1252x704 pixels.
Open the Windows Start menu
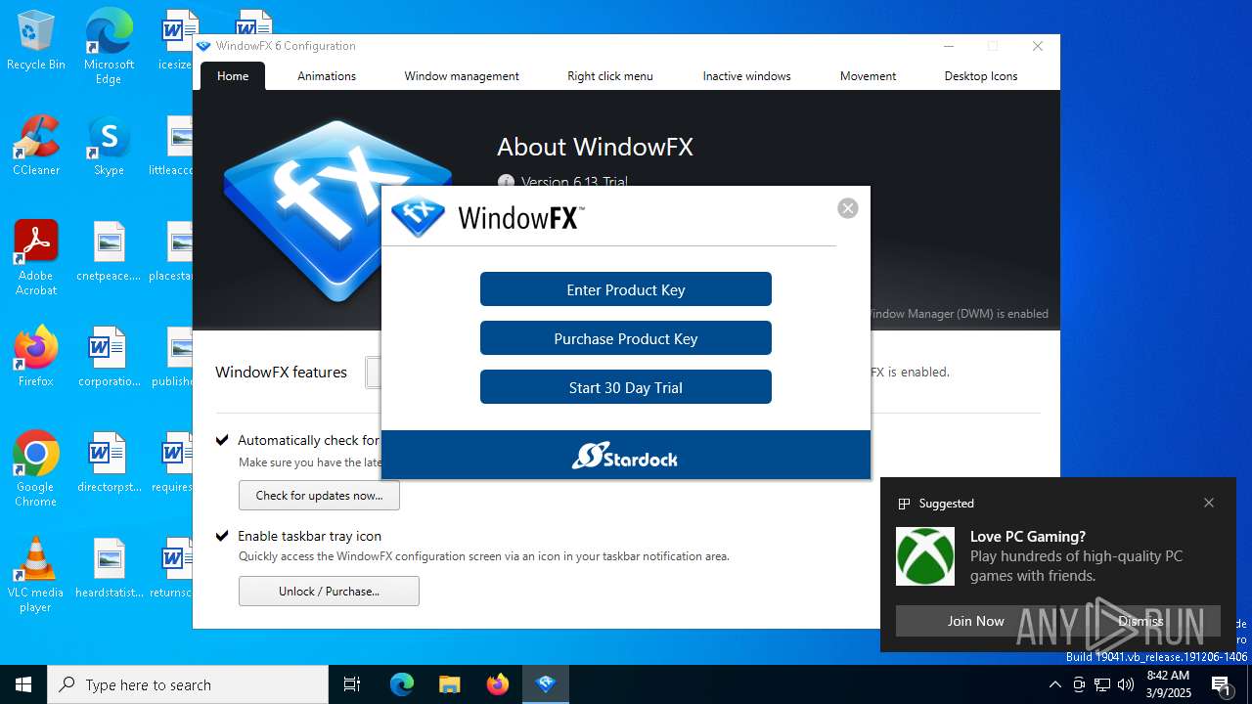pyautogui.click(x=23, y=684)
